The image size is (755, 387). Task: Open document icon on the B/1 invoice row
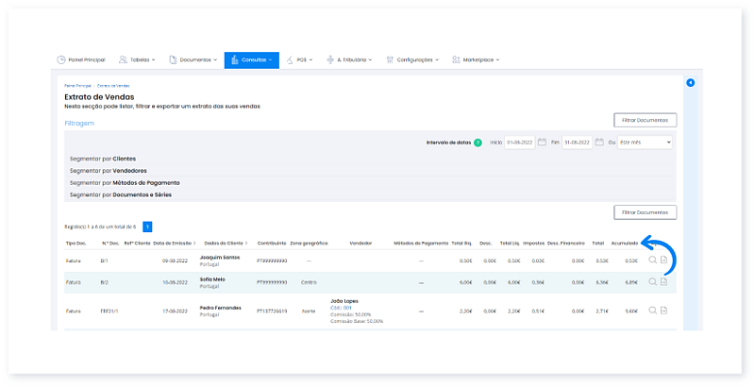click(663, 260)
